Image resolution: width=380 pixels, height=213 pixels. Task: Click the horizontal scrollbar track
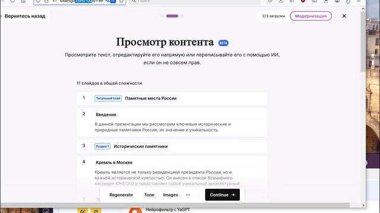tap(175, 205)
